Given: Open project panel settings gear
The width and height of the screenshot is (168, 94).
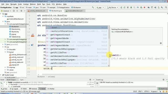Looking at the screenshot, I should pyautogui.click(x=21, y=11).
